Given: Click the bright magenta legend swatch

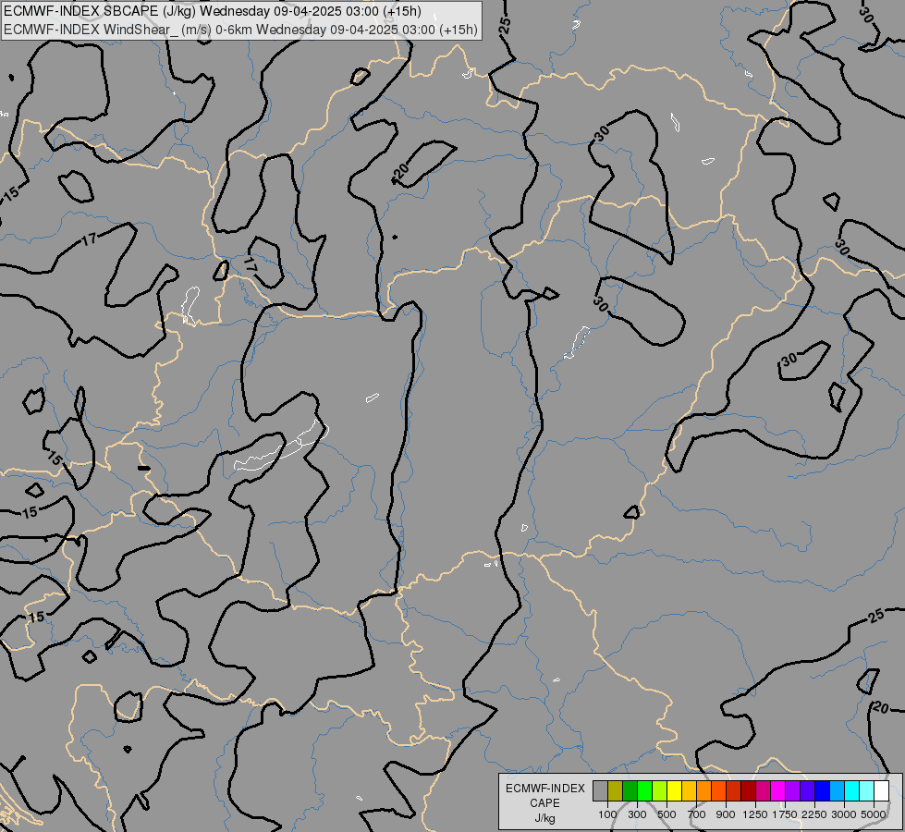Looking at the screenshot, I should tap(778, 790).
